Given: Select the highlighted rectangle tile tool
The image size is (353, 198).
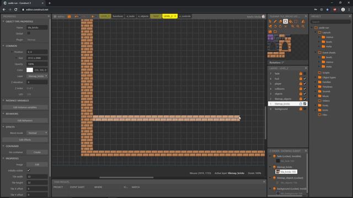Looking at the screenshot, I should point(285,21).
